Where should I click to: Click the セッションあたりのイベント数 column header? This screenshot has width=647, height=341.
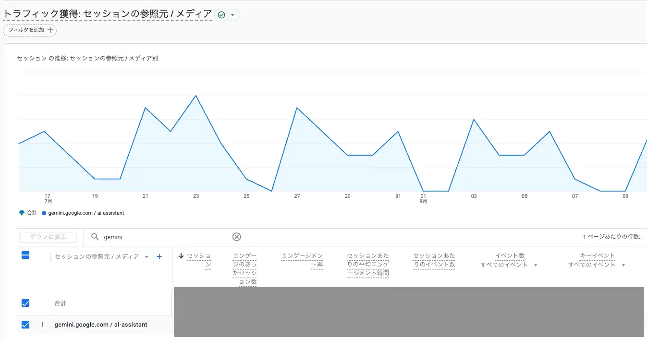(434, 260)
